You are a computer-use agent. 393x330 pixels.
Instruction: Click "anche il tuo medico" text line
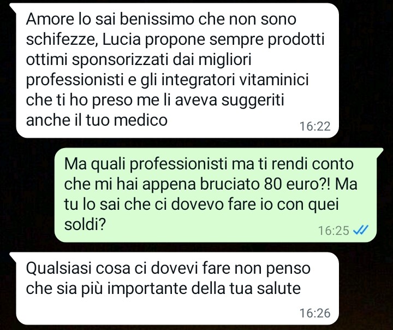click(x=97, y=120)
